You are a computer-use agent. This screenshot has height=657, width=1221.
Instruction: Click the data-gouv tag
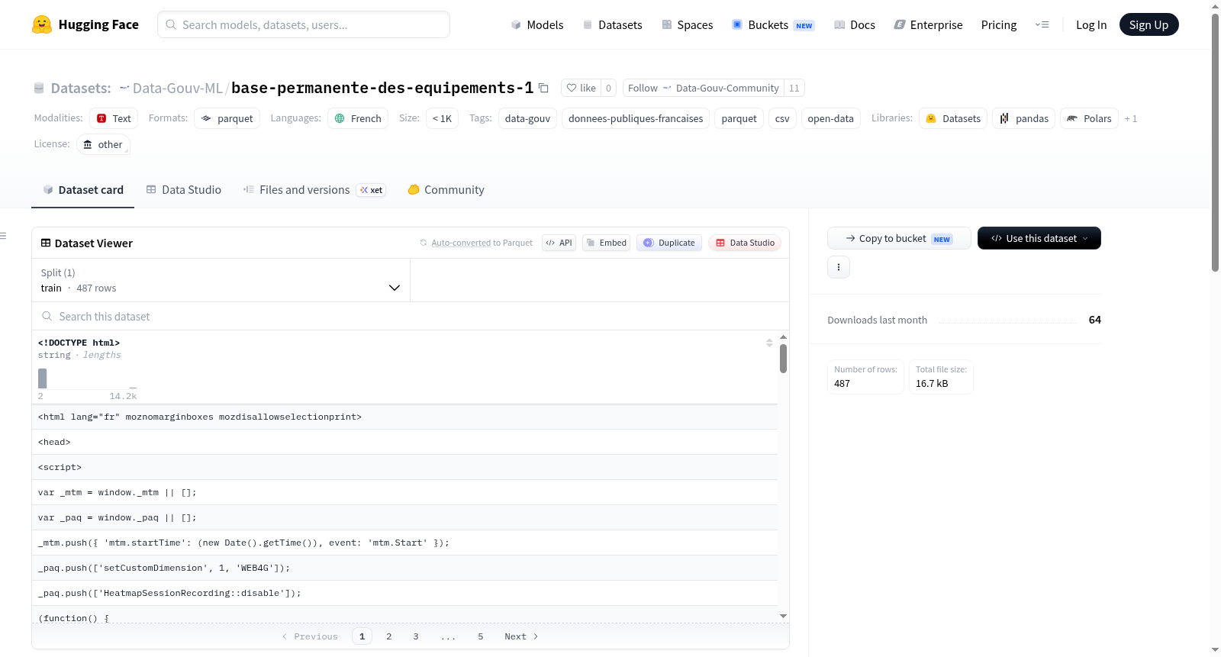[527, 118]
